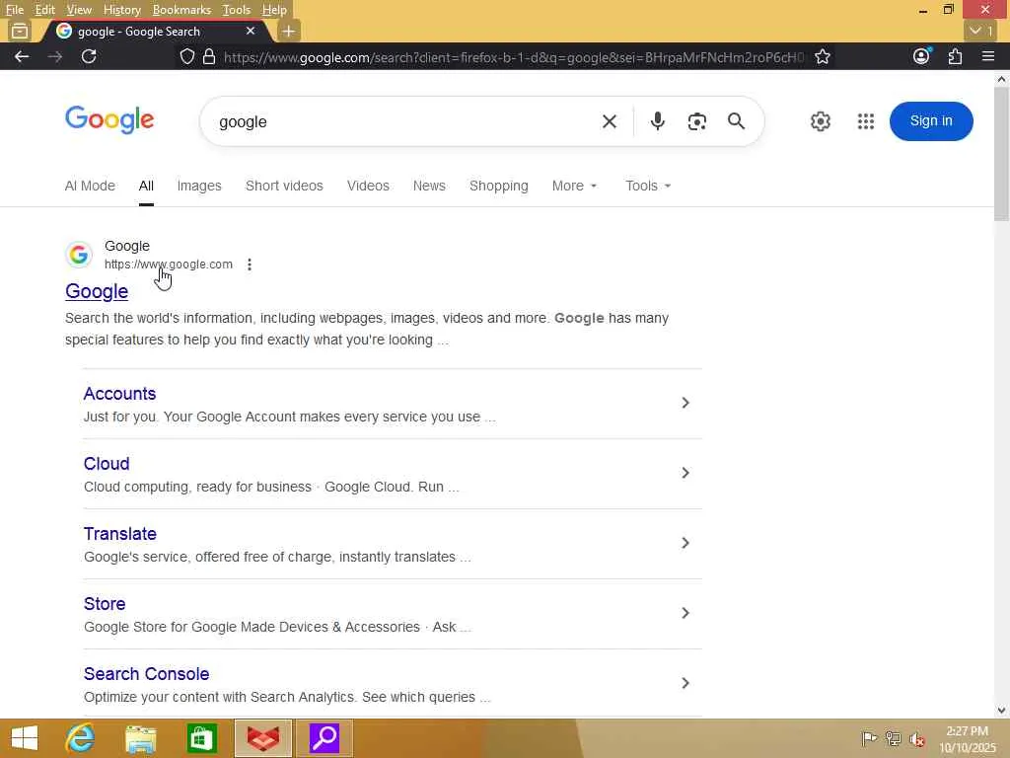Open the Google result title link
The image size is (1010, 758).
coord(97,291)
